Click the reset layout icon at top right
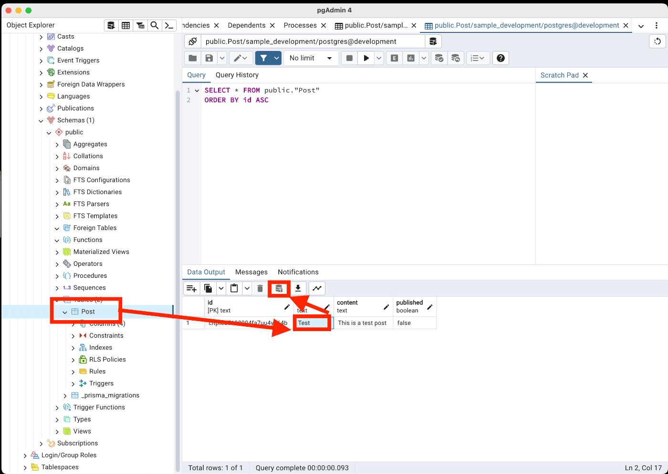Viewport: 668px width, 474px height. point(658,41)
